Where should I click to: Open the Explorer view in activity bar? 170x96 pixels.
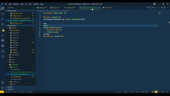click(x=3, y=8)
